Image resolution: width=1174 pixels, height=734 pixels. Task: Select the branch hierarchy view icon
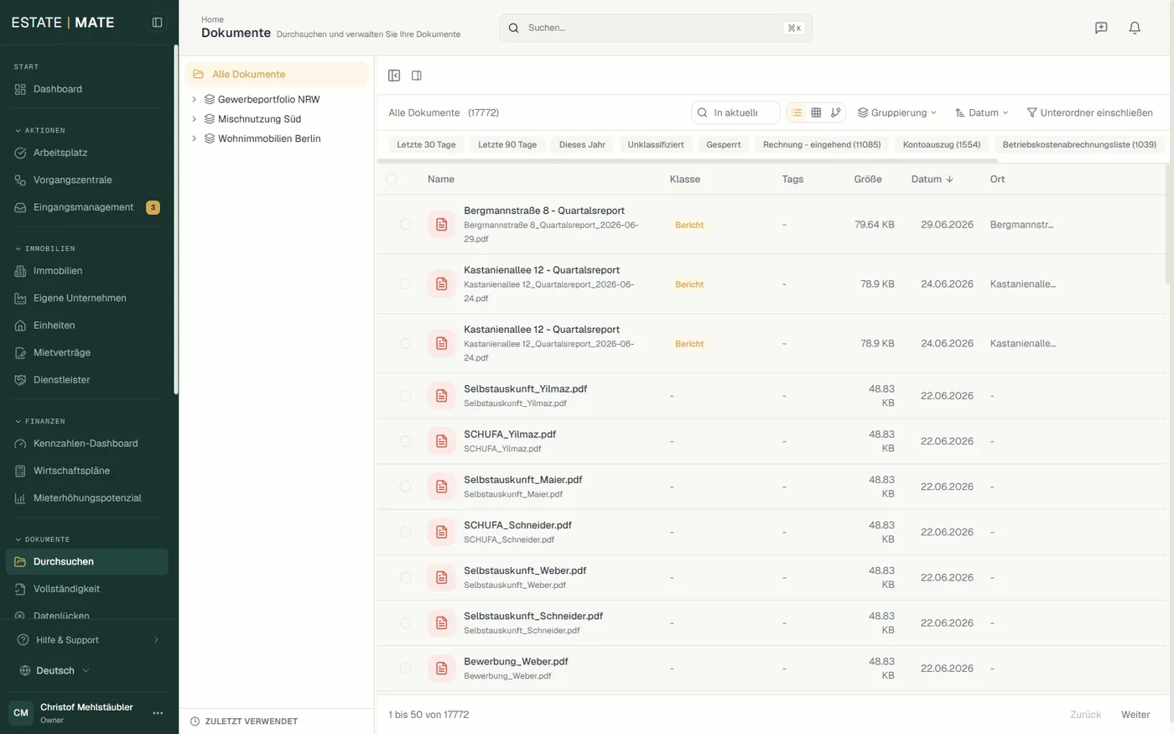tap(835, 112)
